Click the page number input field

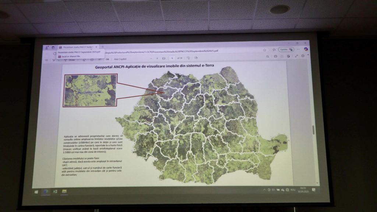point(172,58)
